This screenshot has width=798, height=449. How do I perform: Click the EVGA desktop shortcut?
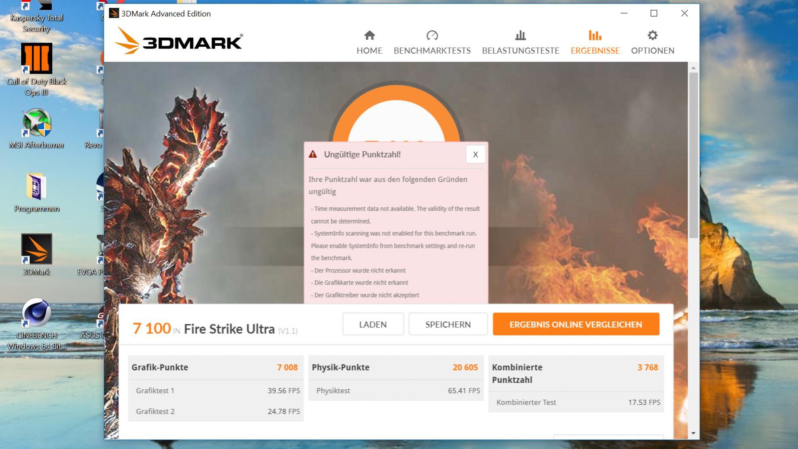91,255
